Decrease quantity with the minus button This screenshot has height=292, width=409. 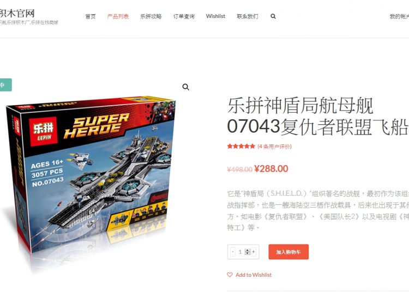tap(233, 252)
